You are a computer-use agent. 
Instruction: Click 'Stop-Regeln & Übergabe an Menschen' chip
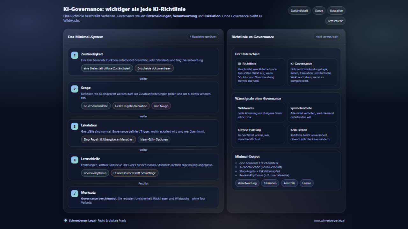pyautogui.click(x=108, y=139)
